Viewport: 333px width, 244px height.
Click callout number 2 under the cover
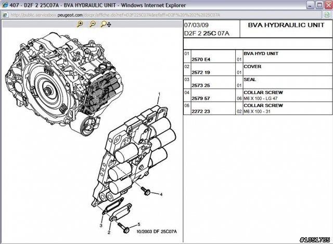point(109,233)
